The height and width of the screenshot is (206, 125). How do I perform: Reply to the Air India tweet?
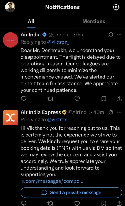point(24,98)
